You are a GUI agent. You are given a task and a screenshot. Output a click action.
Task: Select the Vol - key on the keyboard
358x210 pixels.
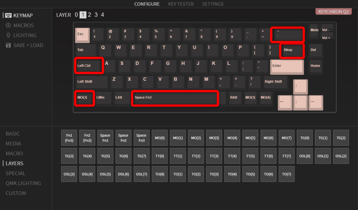pos(327,28)
